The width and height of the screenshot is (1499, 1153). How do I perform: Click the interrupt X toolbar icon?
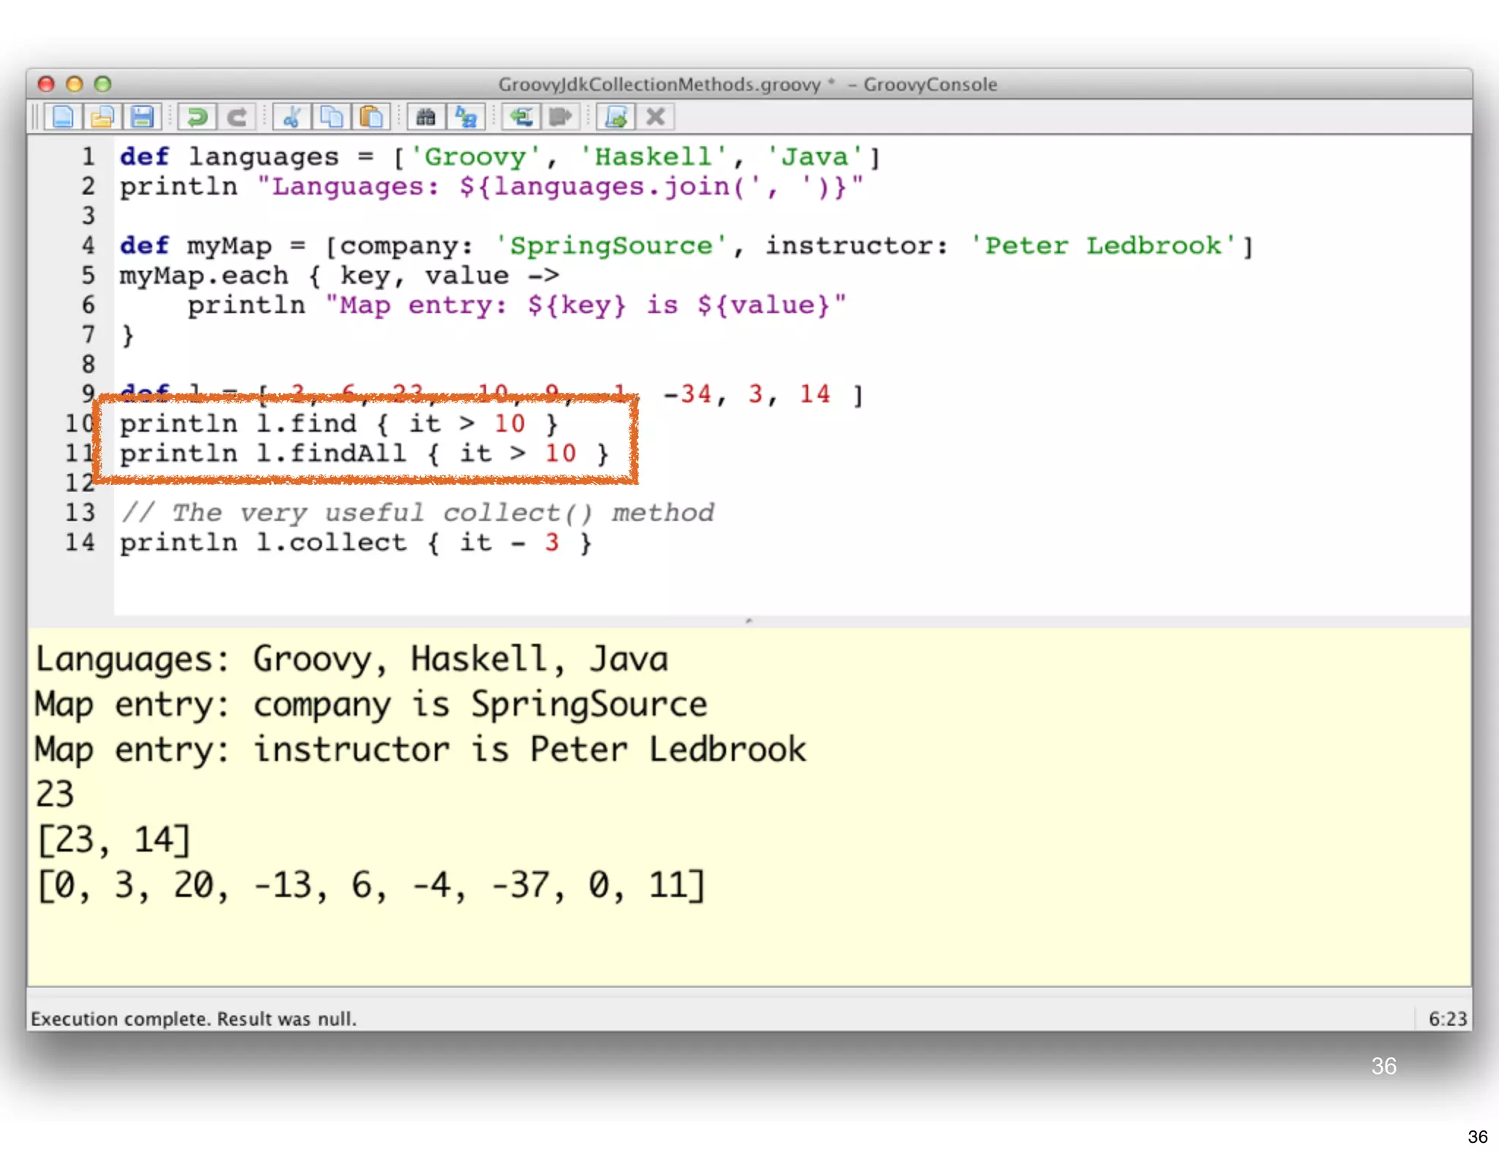[656, 117]
